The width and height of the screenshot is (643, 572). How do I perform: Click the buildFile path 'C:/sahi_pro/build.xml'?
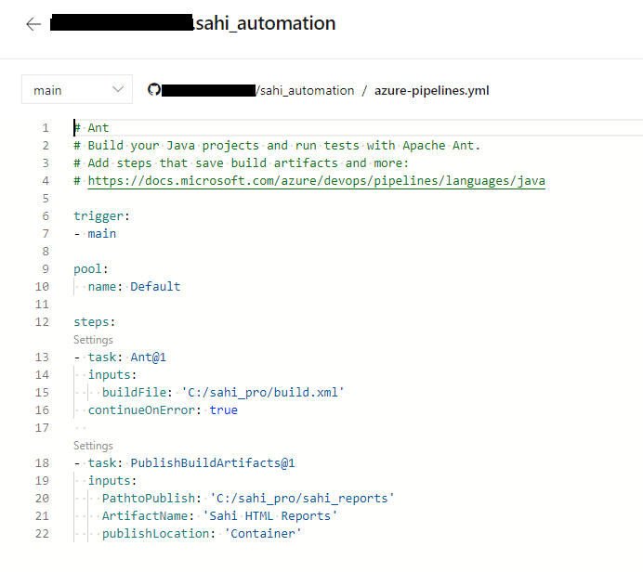pos(265,393)
